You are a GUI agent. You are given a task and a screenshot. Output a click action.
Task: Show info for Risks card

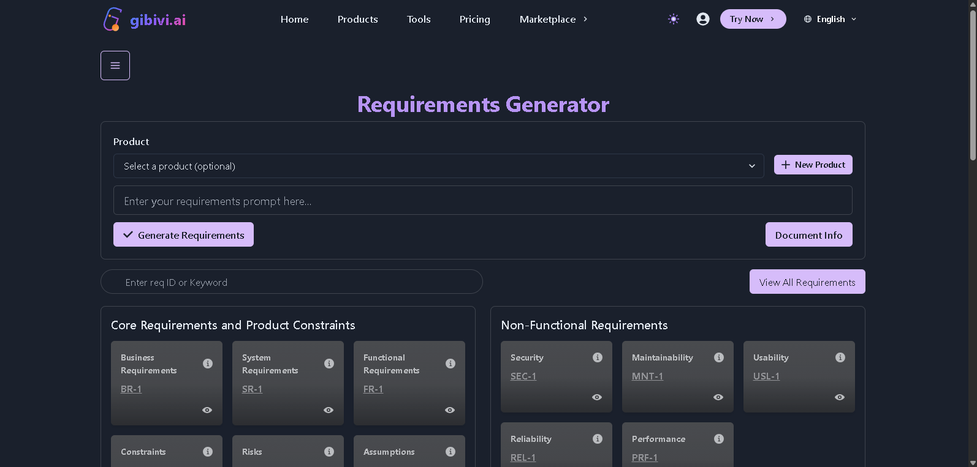pyautogui.click(x=329, y=452)
